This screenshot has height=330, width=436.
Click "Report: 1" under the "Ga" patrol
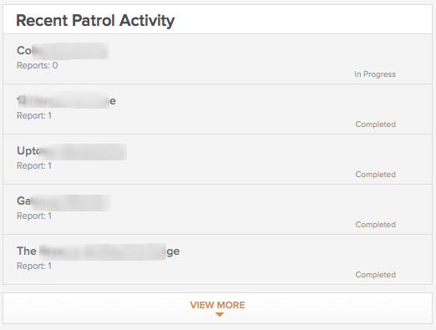coord(34,216)
